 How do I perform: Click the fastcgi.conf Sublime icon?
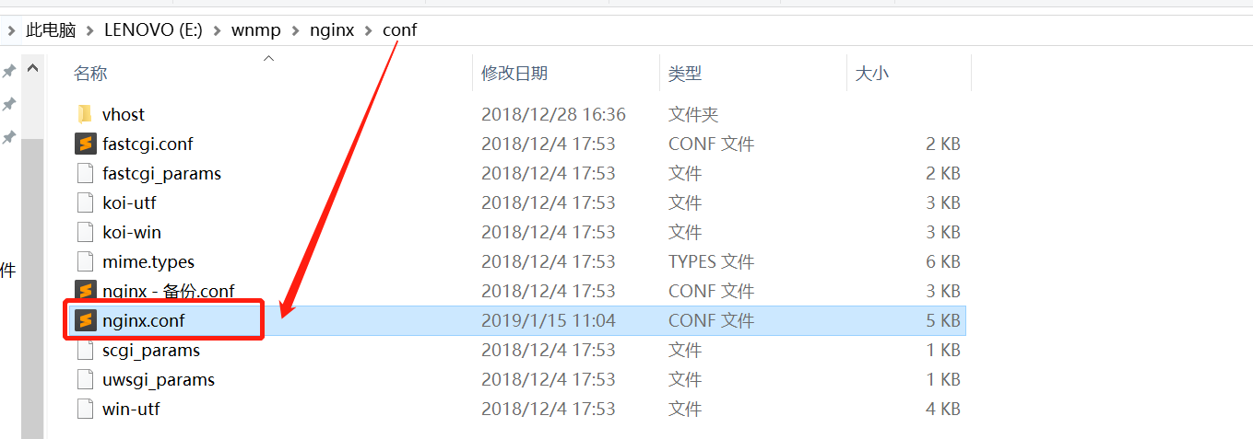(x=85, y=144)
